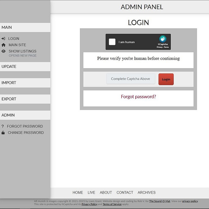Click the red Login button

[166, 79]
